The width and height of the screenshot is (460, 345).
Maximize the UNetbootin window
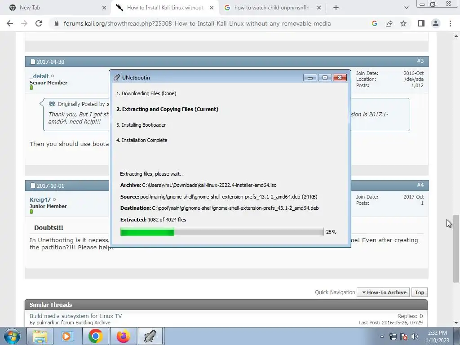coord(325,77)
